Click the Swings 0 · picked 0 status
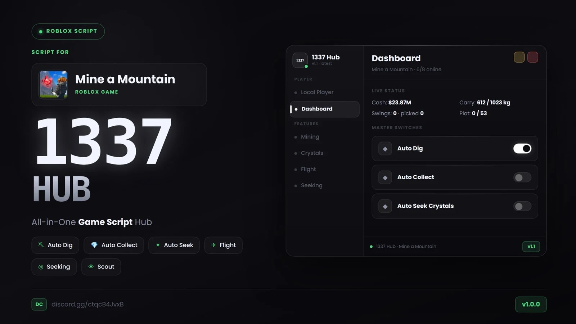576x324 pixels. pos(397,113)
